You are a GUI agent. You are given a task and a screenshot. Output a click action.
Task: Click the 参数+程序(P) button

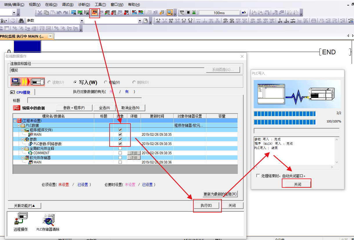74,108
